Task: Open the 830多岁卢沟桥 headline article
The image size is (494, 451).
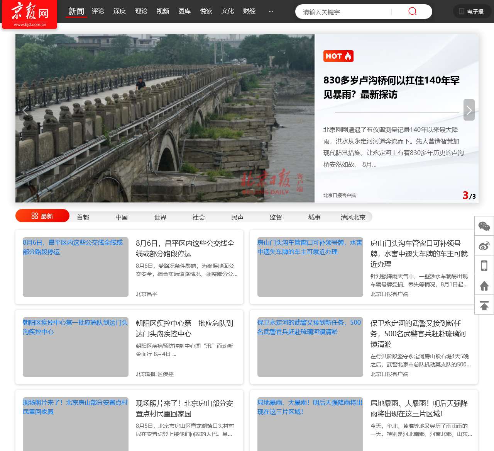Action: [391, 87]
